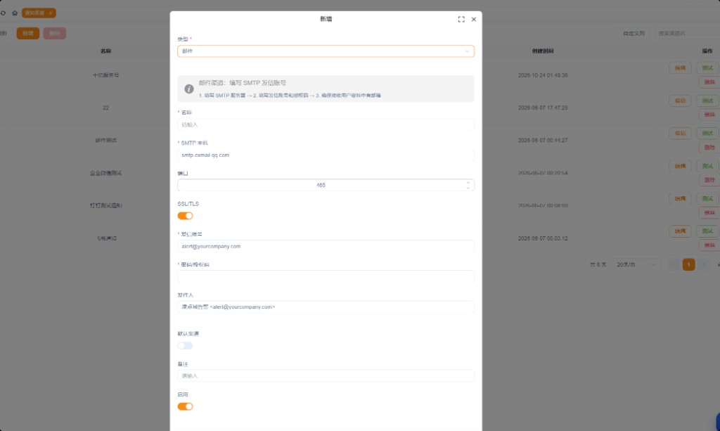Turn off the 启用 enabled switch

click(185, 406)
